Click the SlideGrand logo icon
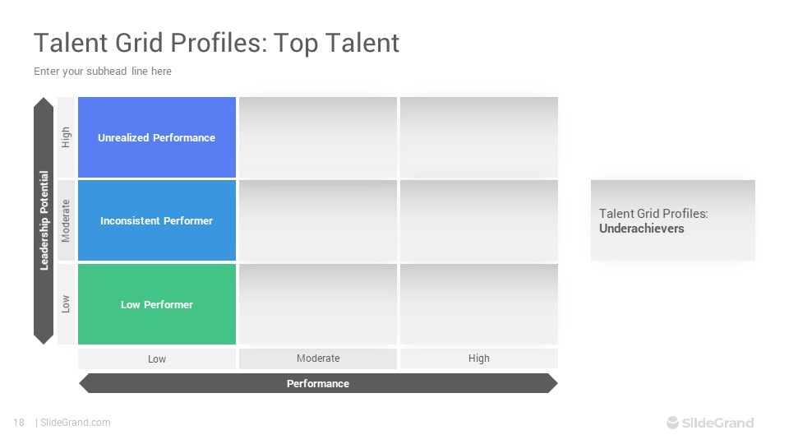 (x=672, y=423)
